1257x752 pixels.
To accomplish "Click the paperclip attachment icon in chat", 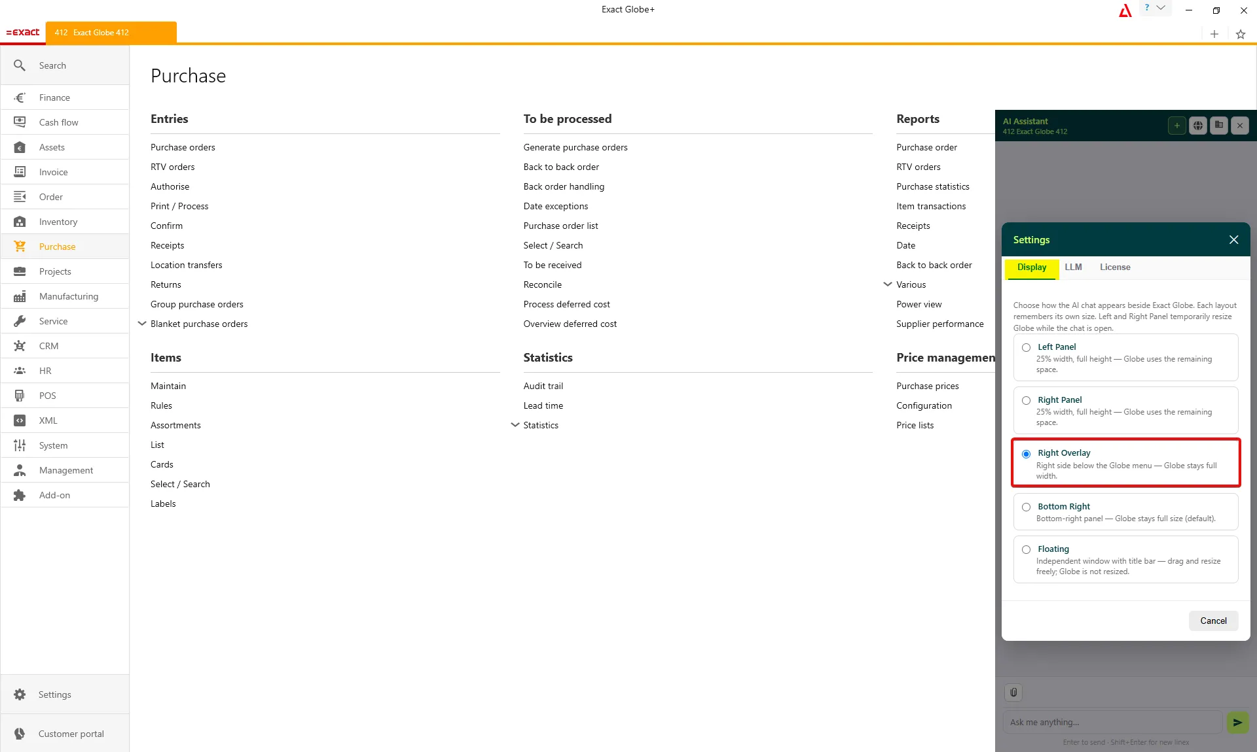I will [x=1013, y=692].
